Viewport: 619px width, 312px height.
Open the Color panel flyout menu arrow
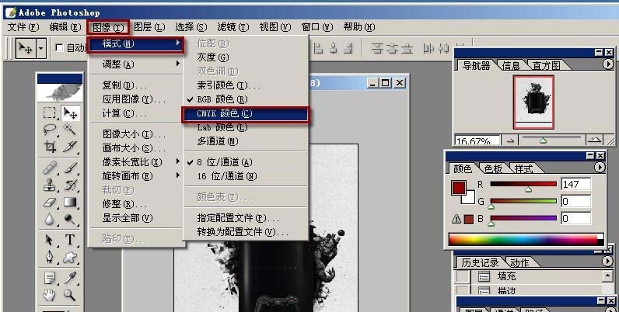click(x=600, y=168)
